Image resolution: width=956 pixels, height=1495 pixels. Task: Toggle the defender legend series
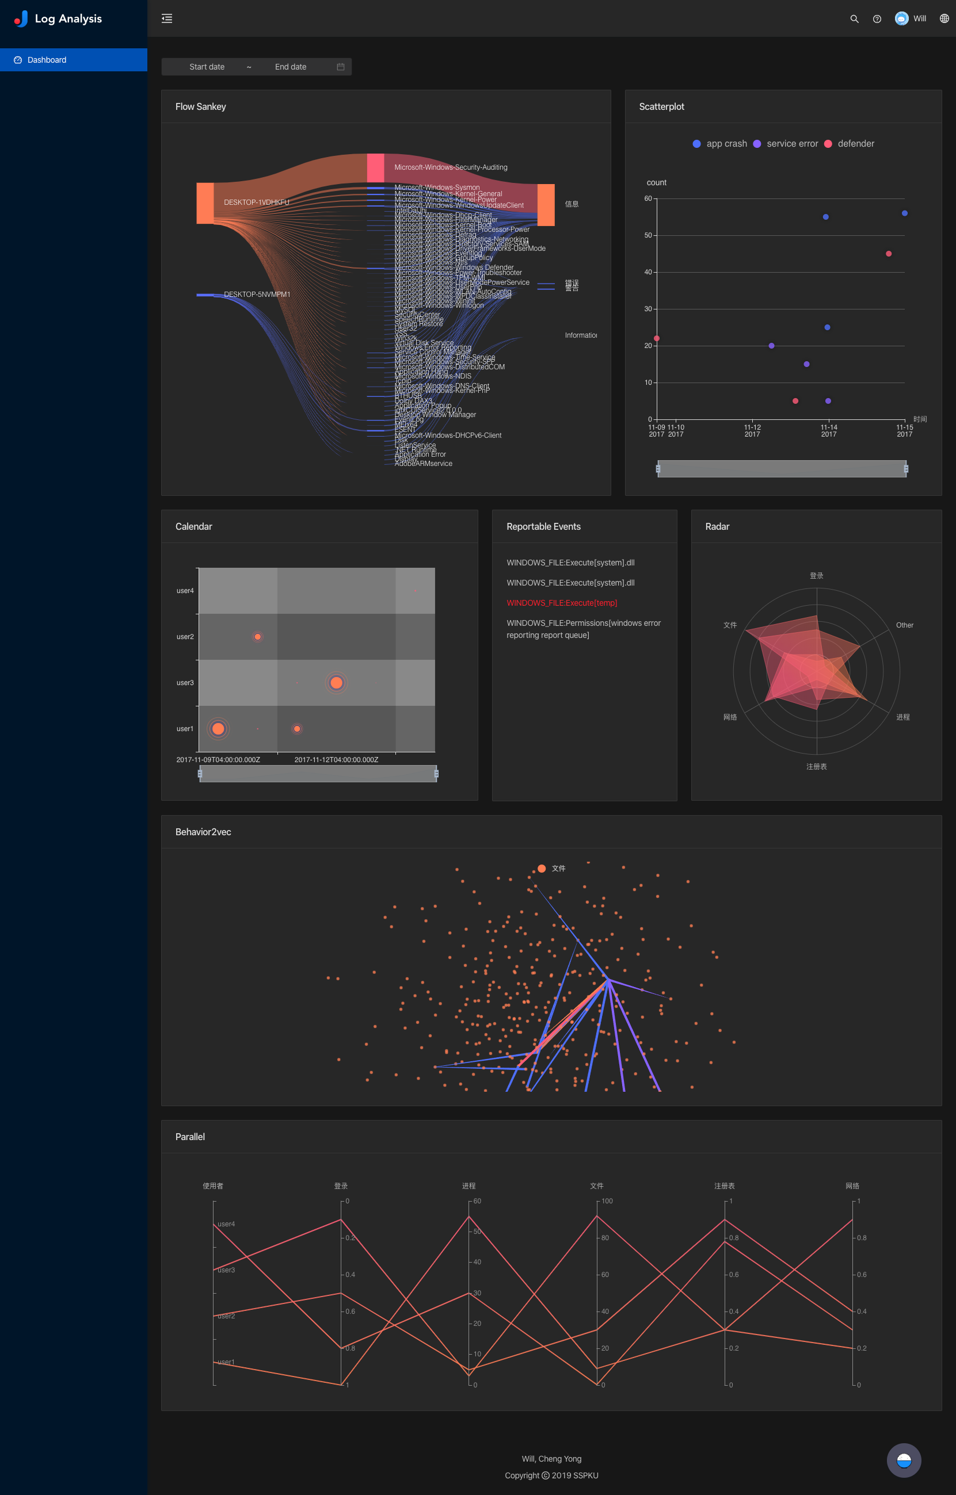click(x=848, y=143)
